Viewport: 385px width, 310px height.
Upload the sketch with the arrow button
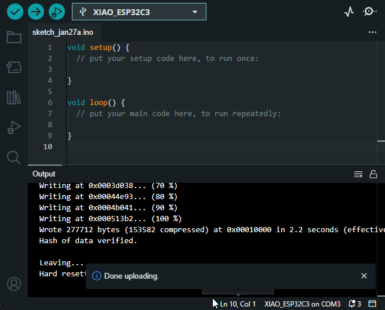(36, 12)
